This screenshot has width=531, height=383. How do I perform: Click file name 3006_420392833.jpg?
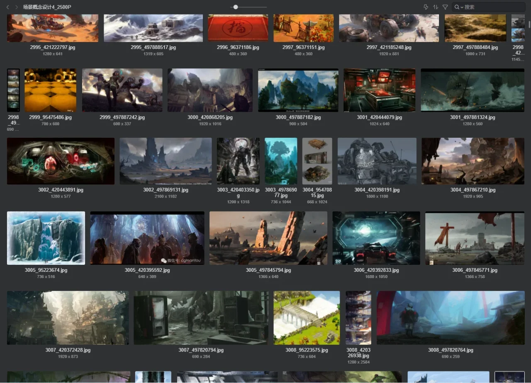tap(376, 270)
